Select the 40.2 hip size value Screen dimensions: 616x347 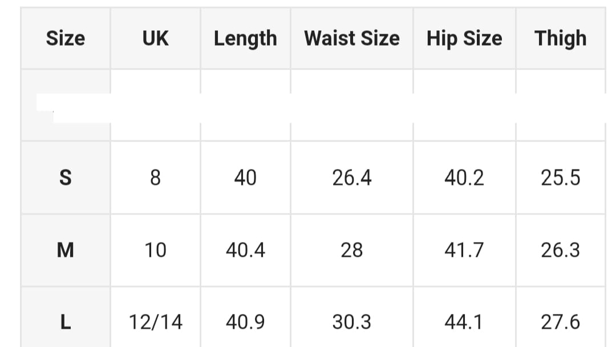point(464,177)
